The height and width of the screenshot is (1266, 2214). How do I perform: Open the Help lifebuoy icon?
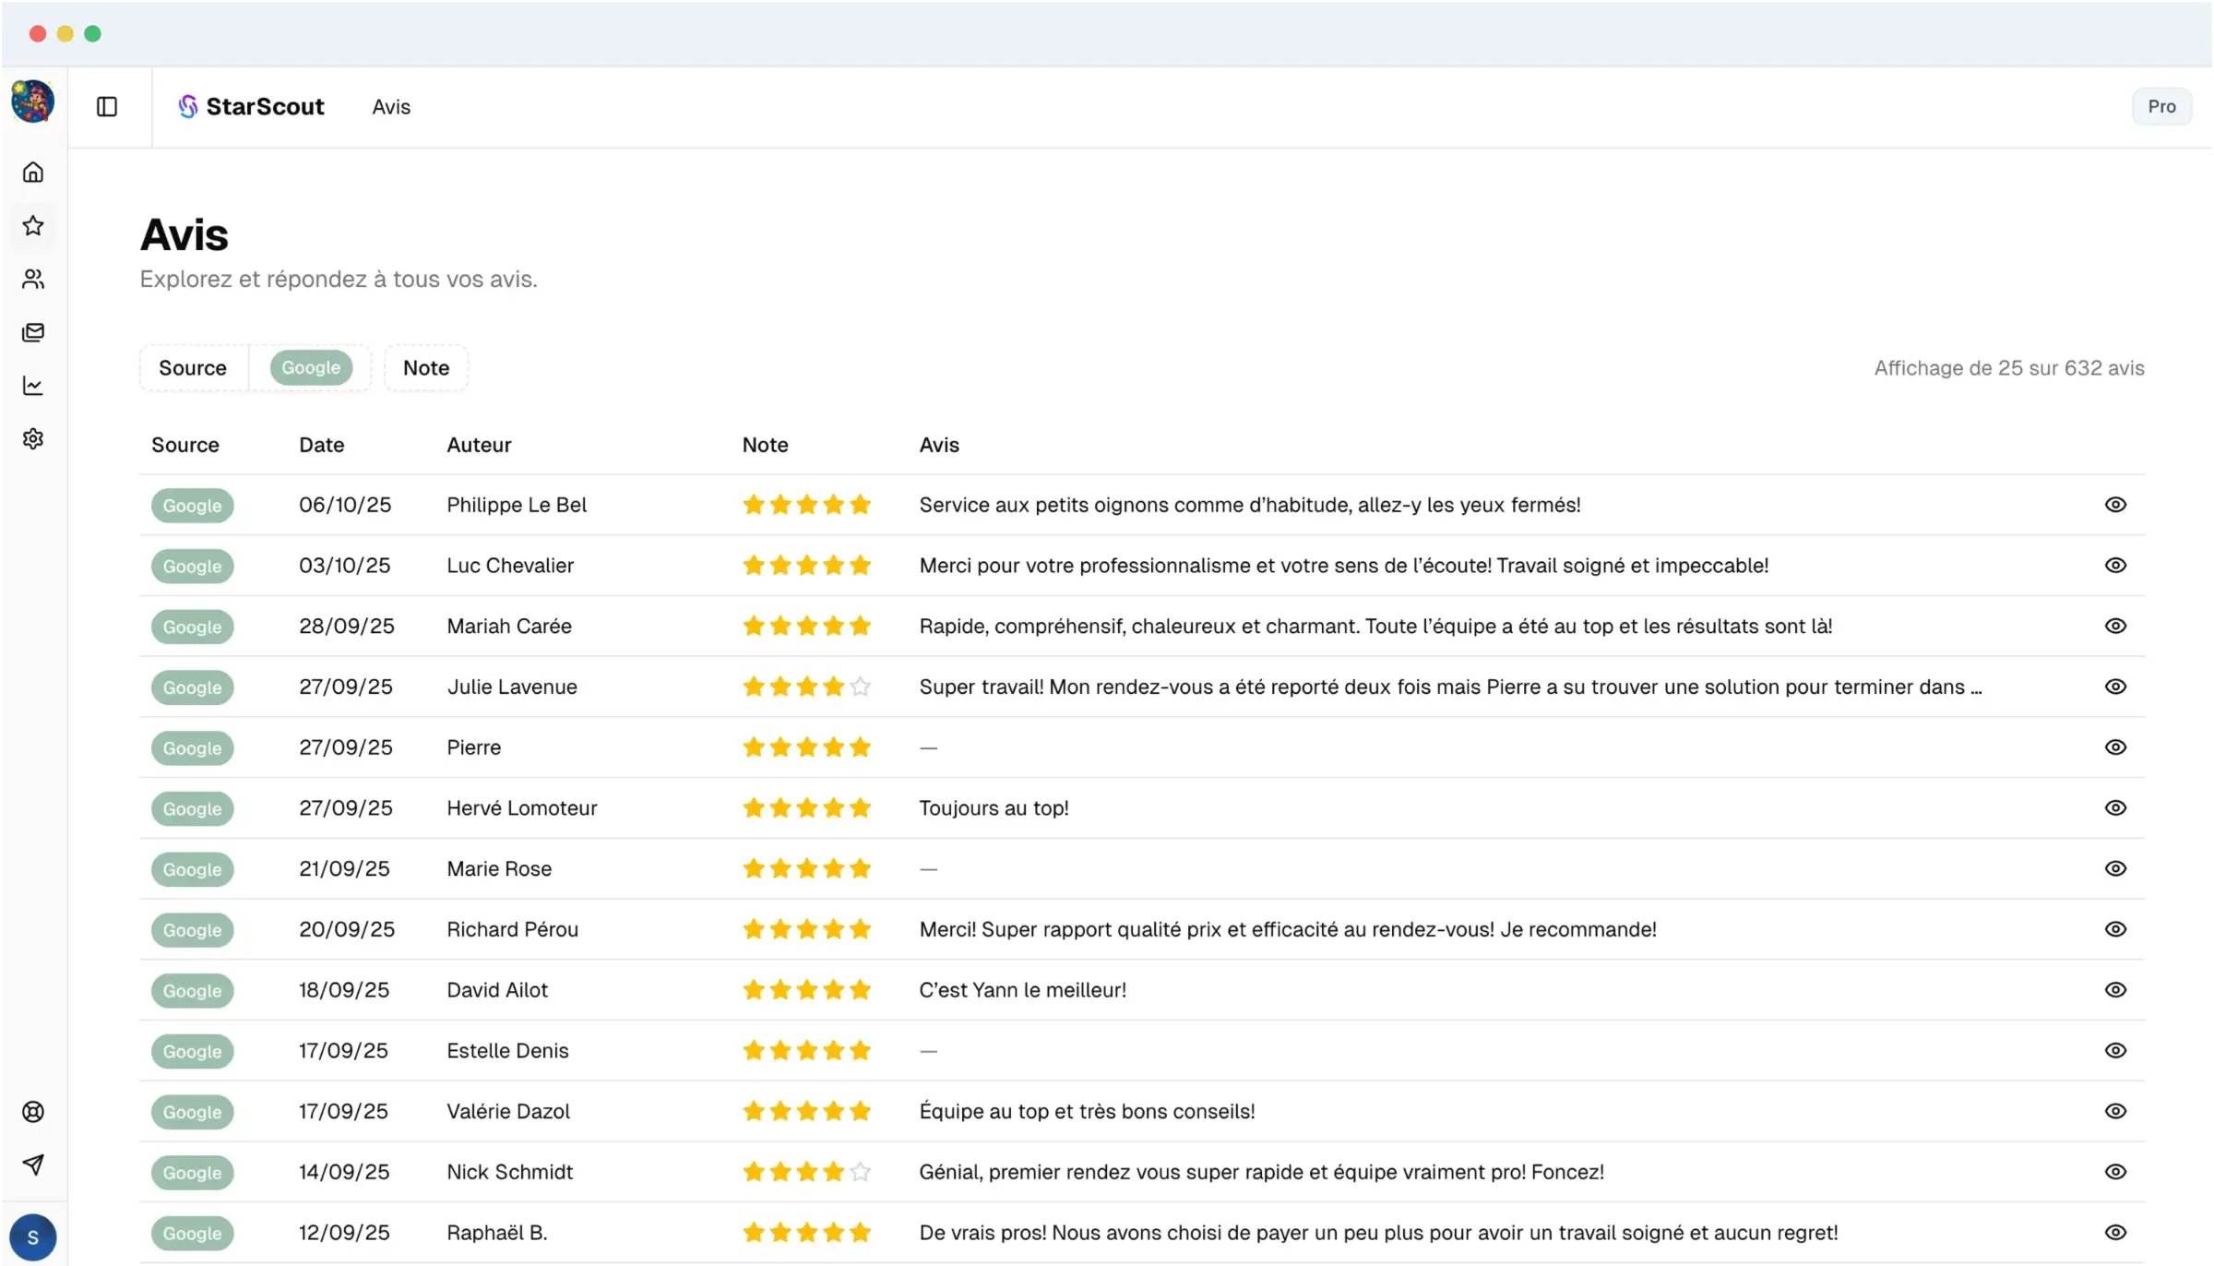[x=33, y=1111]
